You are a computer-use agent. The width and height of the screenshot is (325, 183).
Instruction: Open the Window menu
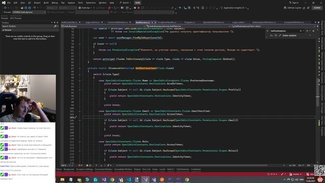[103, 3]
